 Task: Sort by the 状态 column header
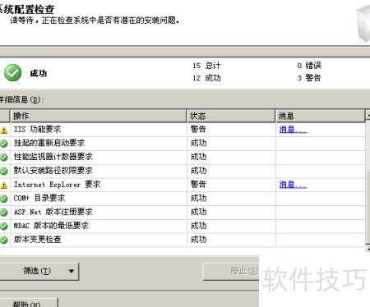tap(231, 116)
